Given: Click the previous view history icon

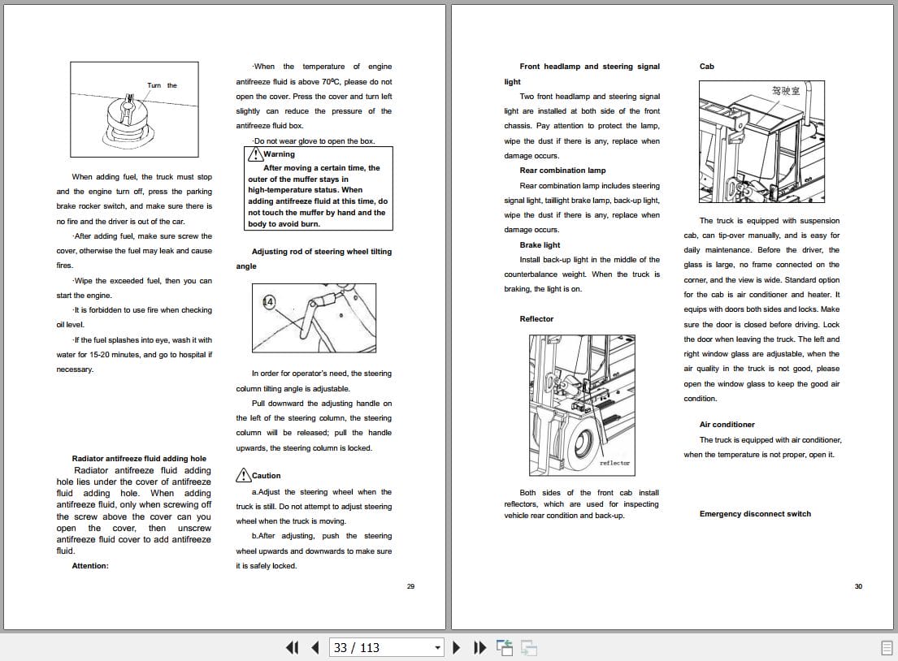Looking at the screenshot, I should [x=505, y=646].
